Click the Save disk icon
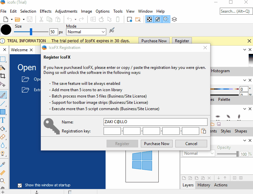The width and height of the screenshot is (253, 194). coord(30,19)
